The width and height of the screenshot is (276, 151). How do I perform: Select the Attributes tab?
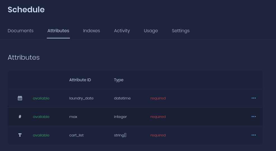58,31
